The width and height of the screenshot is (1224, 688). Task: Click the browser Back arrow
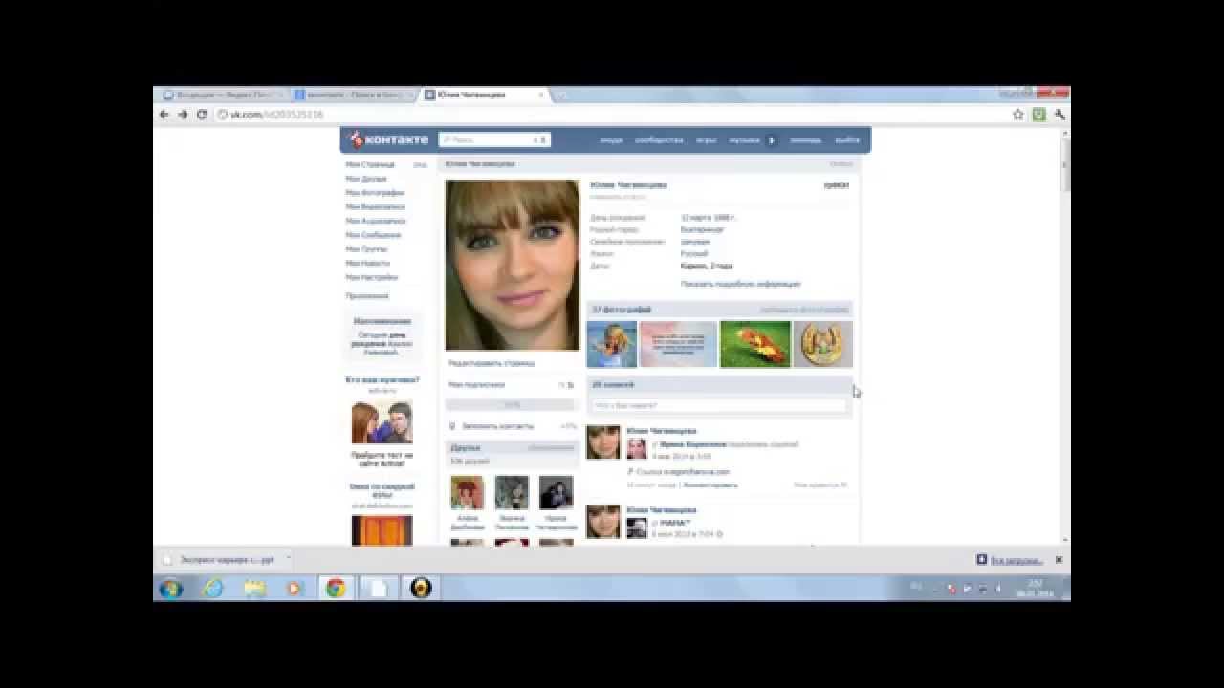[164, 115]
